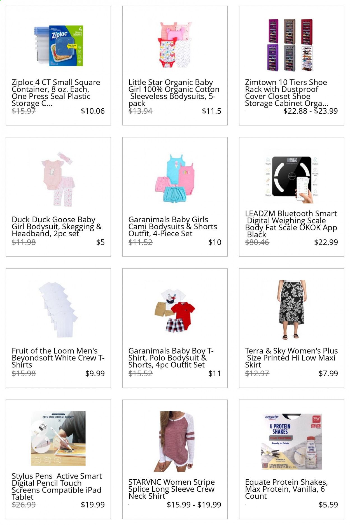Follow the Equate Protein Shakes Max Protein Vanilla title
The width and height of the screenshot is (350, 525).
tap(286, 489)
